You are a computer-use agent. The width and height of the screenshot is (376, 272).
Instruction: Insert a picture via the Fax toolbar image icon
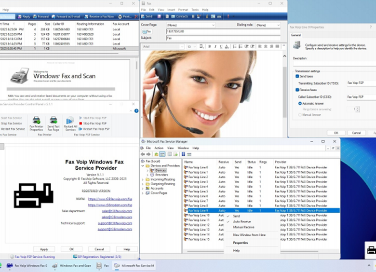213,16
